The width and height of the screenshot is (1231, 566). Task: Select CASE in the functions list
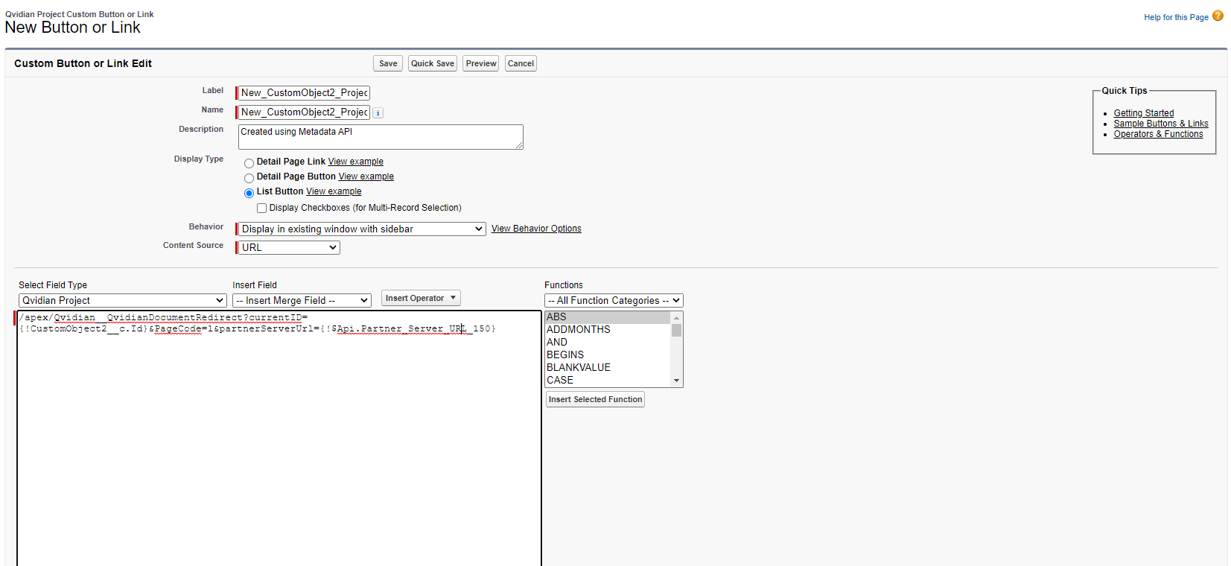608,381
